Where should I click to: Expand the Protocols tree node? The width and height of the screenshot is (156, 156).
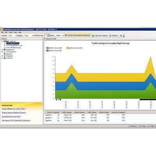pyautogui.click(x=2, y=58)
